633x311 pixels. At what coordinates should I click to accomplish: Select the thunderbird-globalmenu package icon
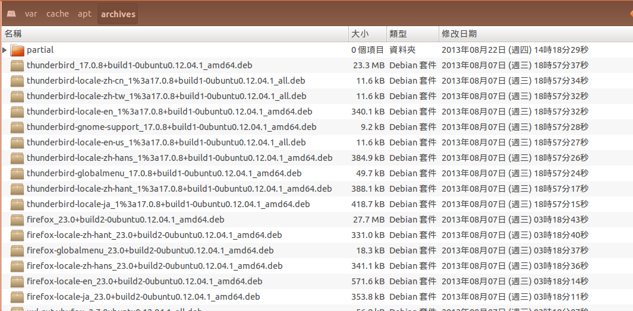17,173
